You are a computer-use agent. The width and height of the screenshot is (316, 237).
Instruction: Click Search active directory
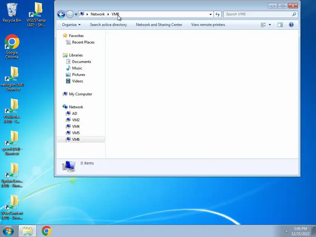coord(108,25)
